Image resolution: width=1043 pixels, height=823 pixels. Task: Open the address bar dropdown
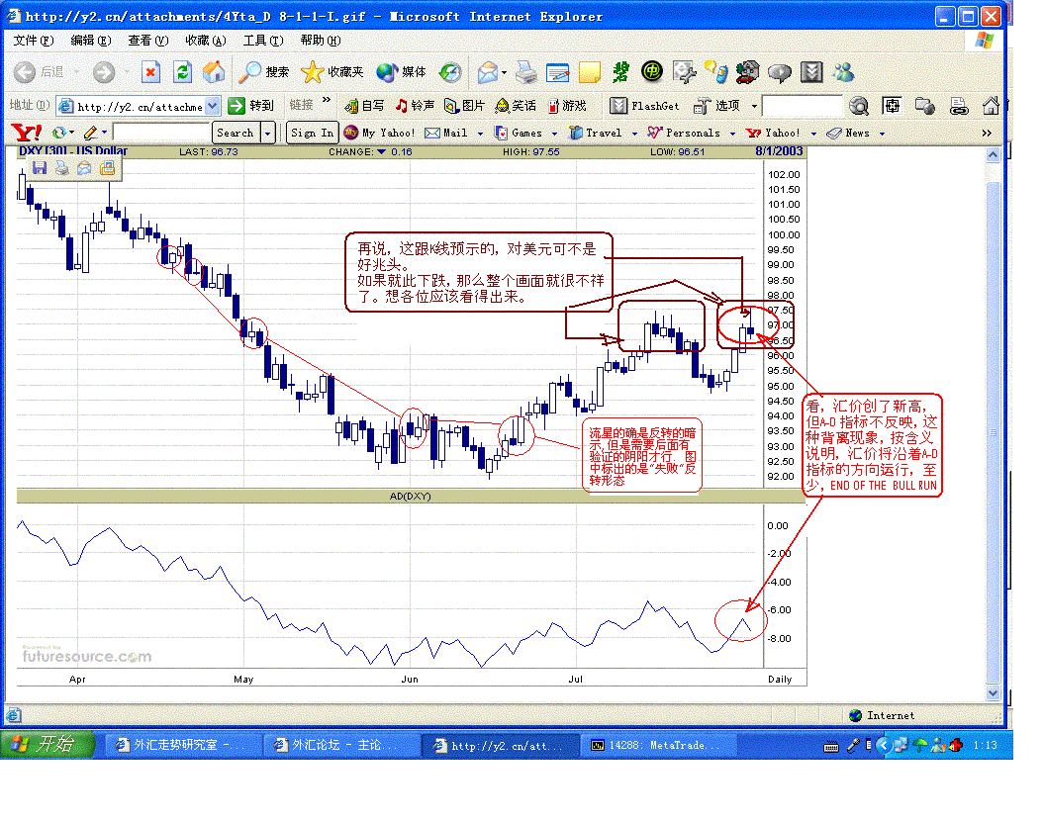[x=212, y=106]
